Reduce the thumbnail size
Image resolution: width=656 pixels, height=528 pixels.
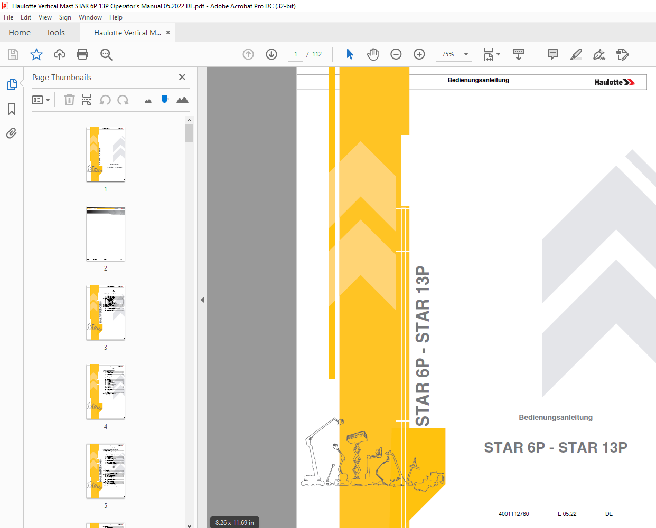pos(148,101)
